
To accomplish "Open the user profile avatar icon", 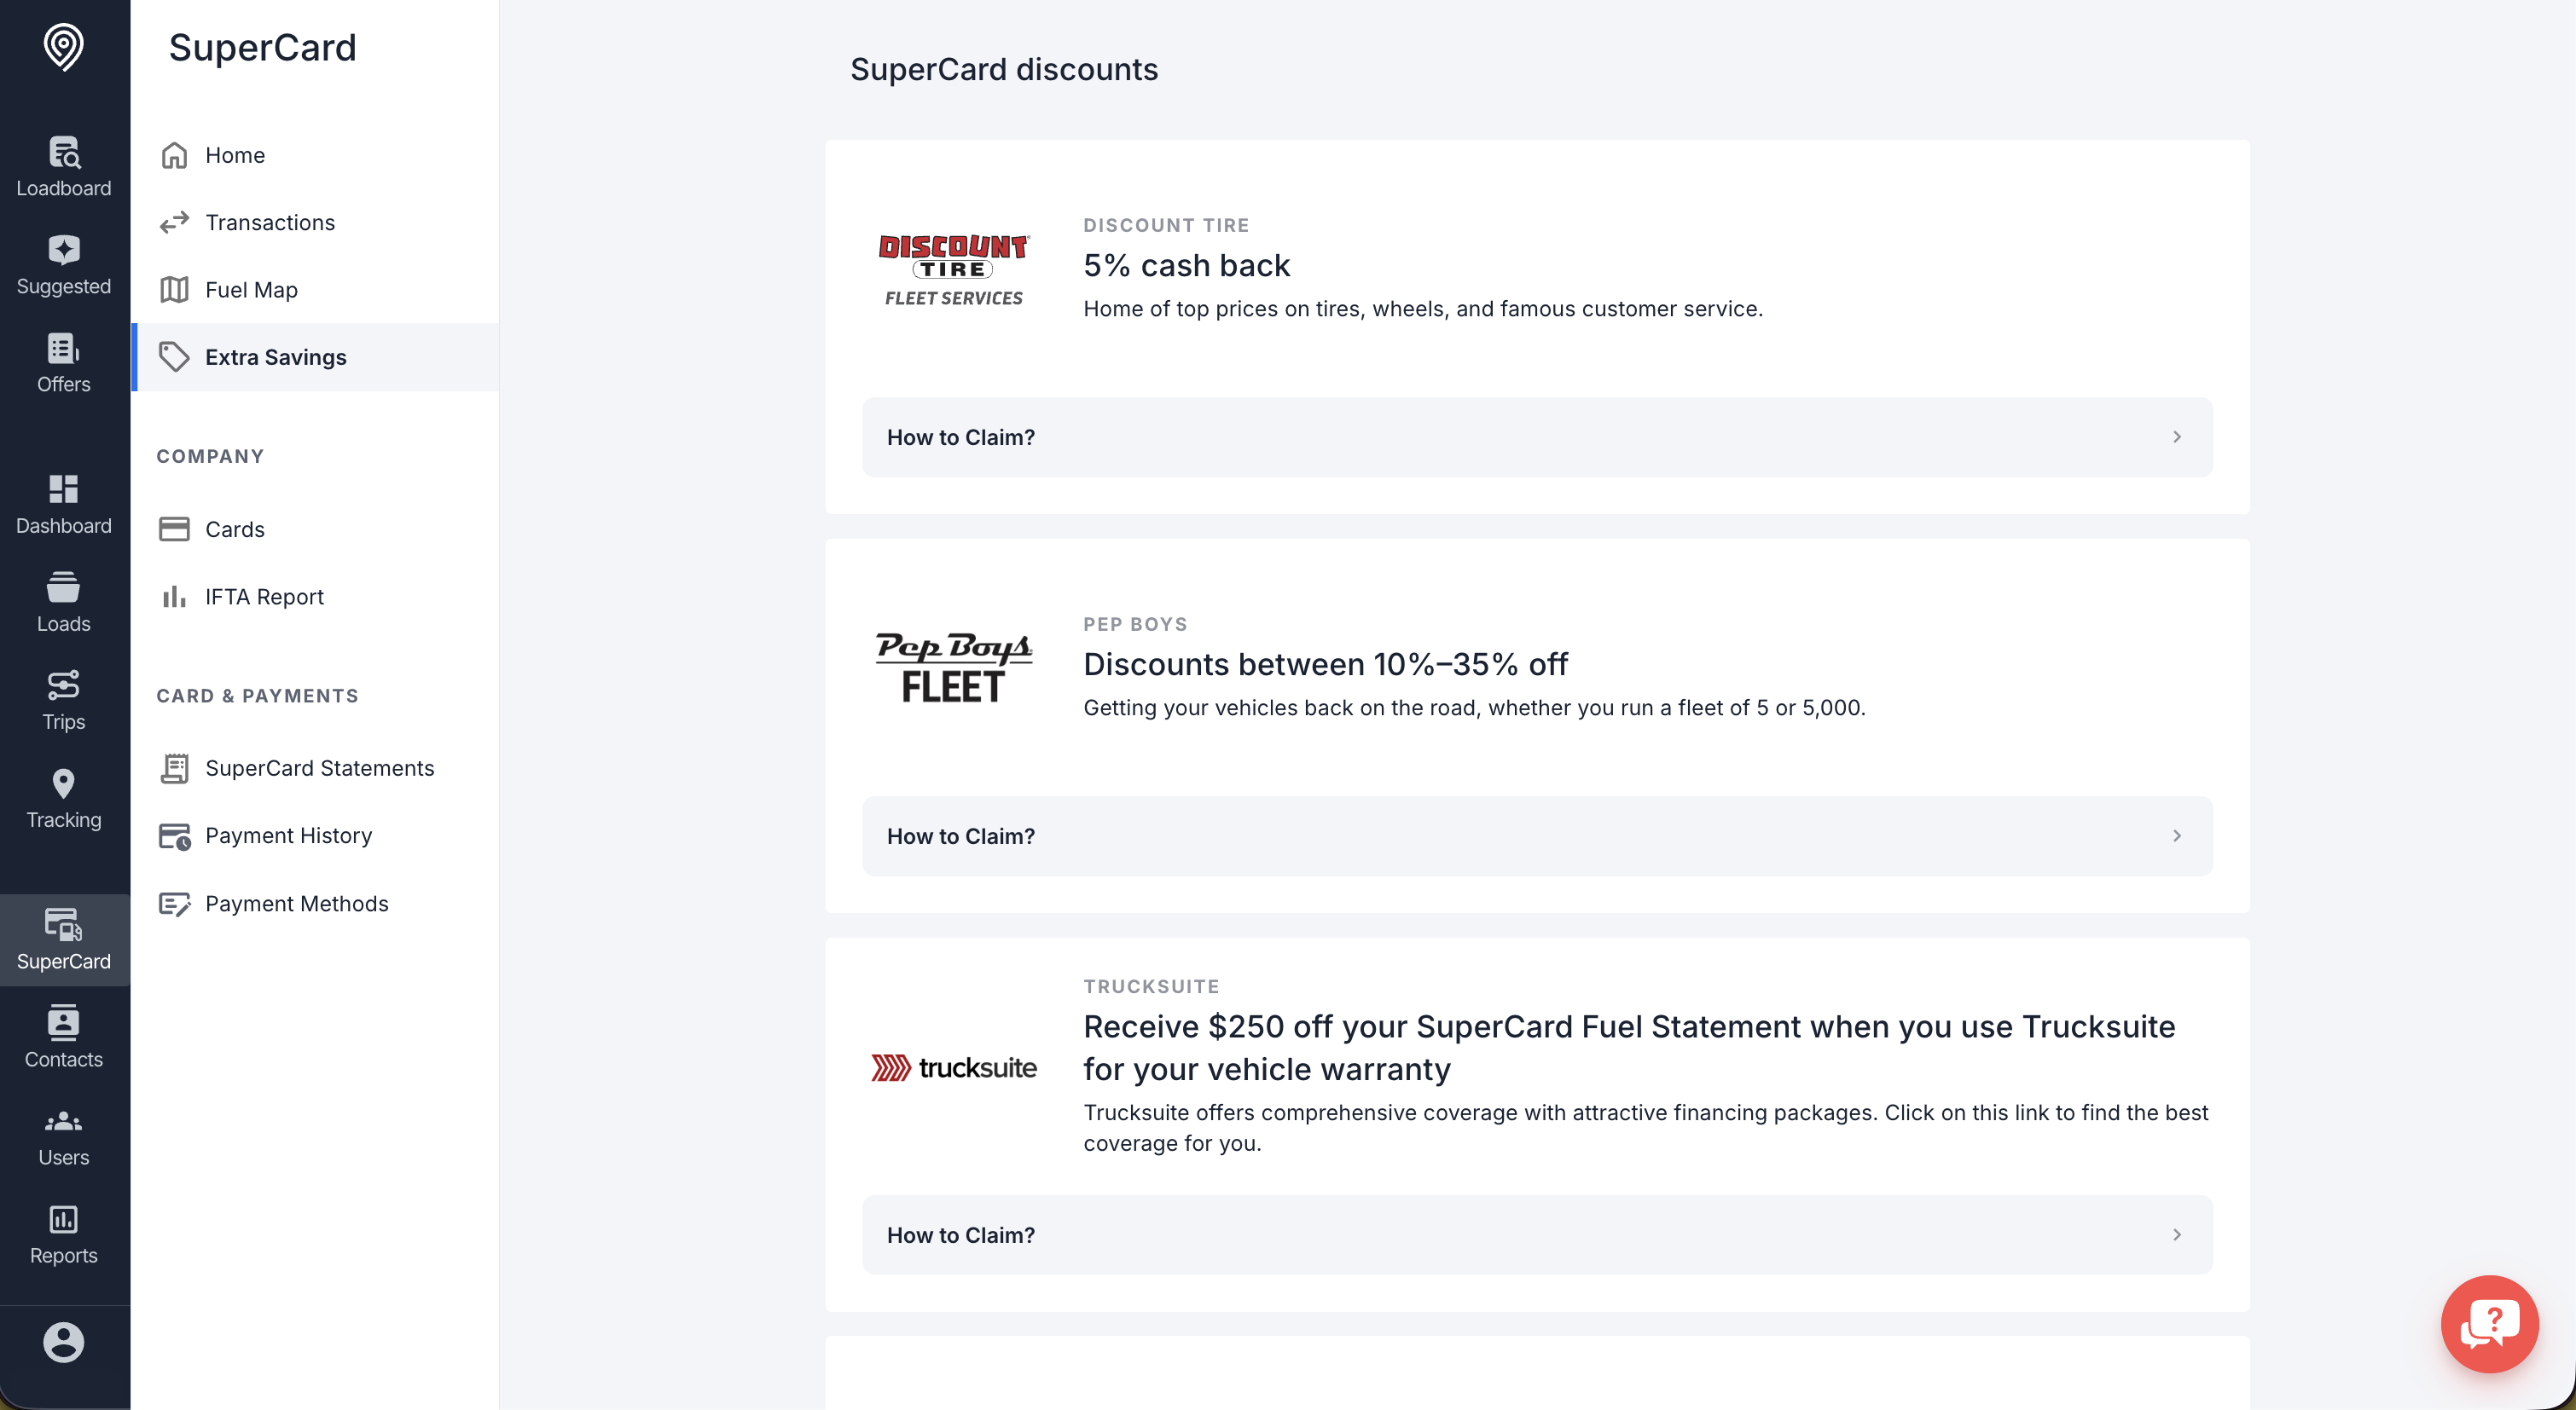I will pos(64,1342).
